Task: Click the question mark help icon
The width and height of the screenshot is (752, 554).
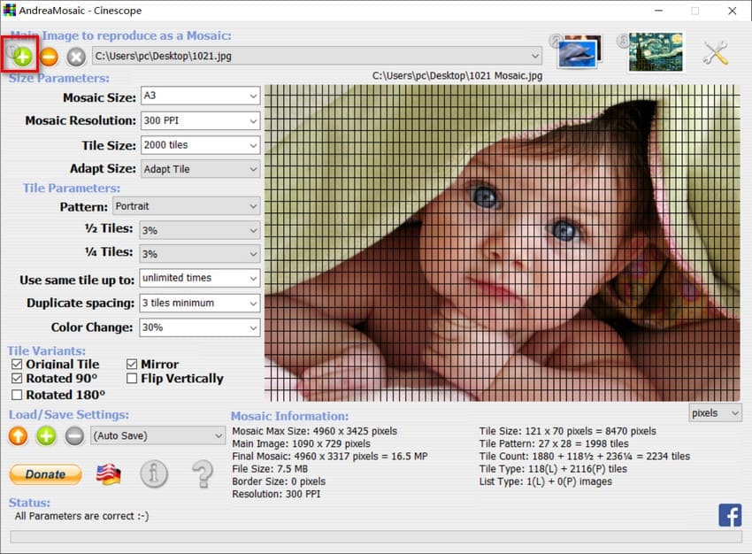Action: tap(203, 473)
